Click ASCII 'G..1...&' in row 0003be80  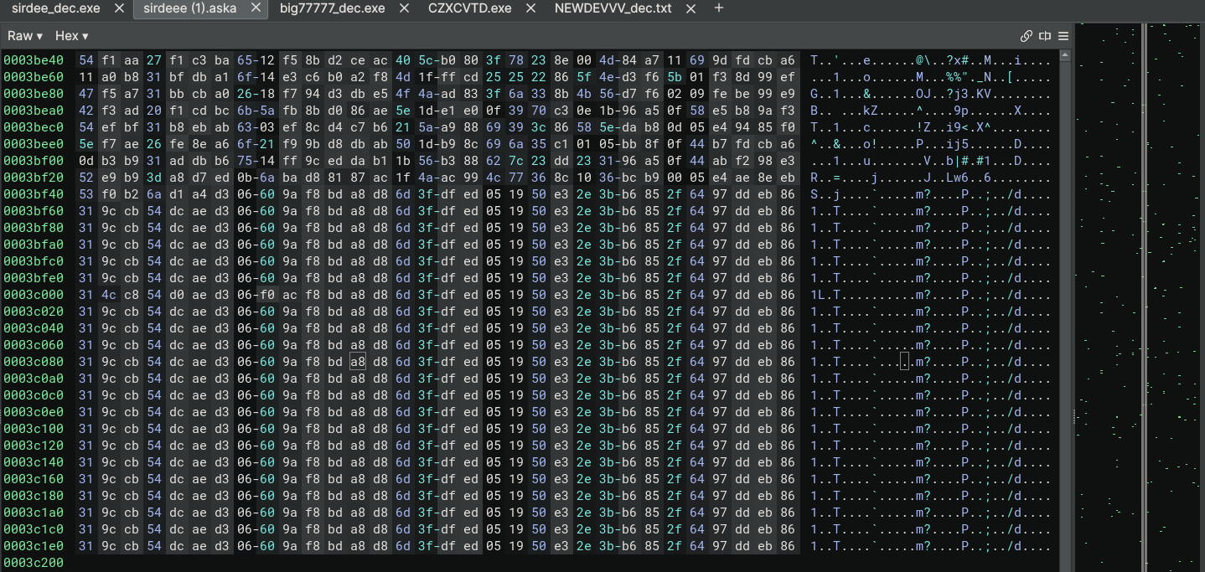[840, 93]
